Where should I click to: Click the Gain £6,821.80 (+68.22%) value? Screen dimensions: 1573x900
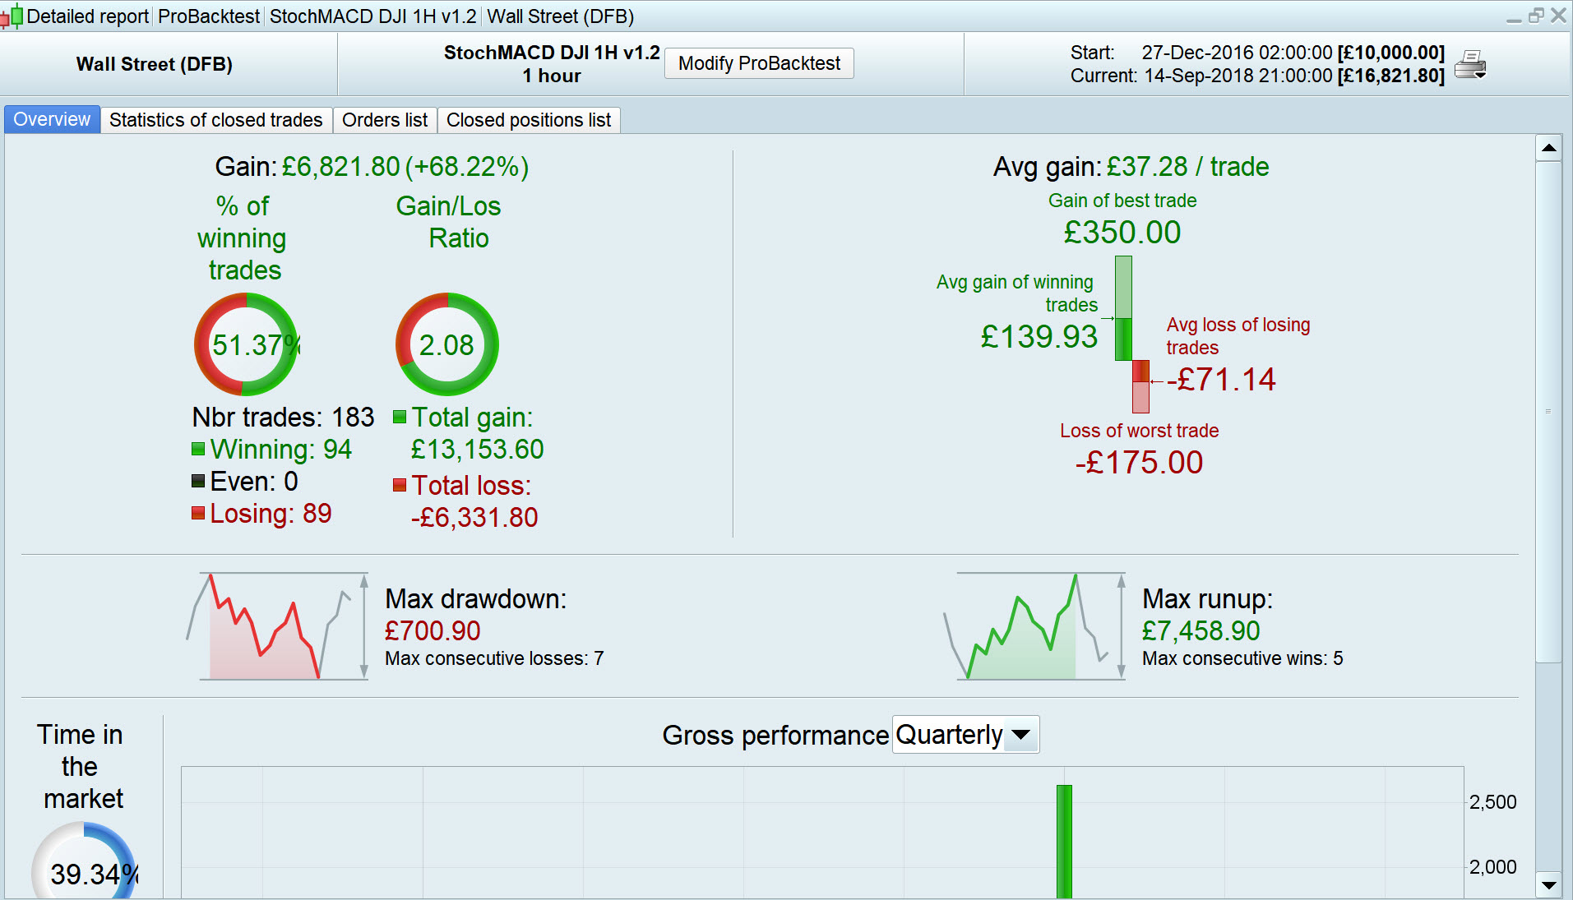[405, 167]
